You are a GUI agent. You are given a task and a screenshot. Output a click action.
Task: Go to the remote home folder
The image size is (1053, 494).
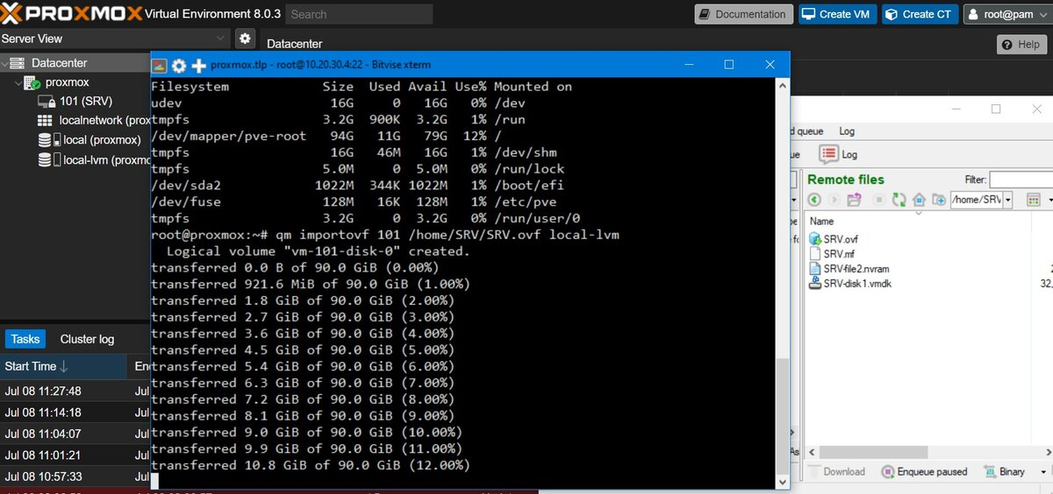919,200
